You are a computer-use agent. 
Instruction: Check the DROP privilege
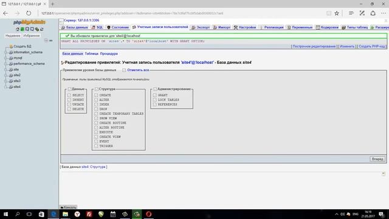tap(96, 109)
